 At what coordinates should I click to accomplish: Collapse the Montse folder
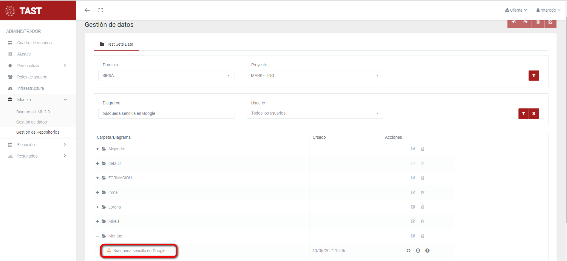click(x=98, y=236)
